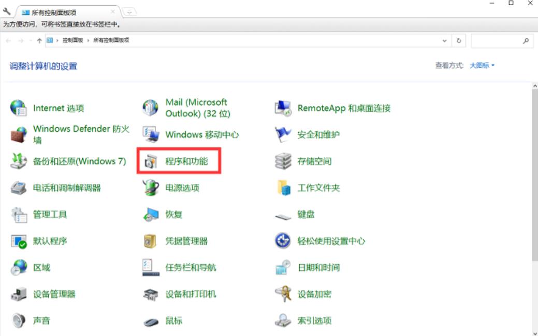Viewport: 538px width, 336px height.
Task: Expand breadcrumb chevron after 控制面板
Action: pos(88,40)
